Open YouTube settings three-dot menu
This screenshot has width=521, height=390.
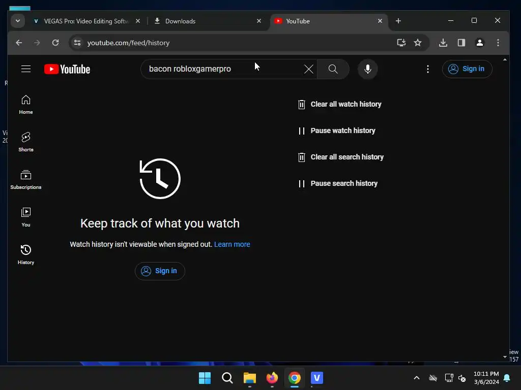(x=427, y=69)
